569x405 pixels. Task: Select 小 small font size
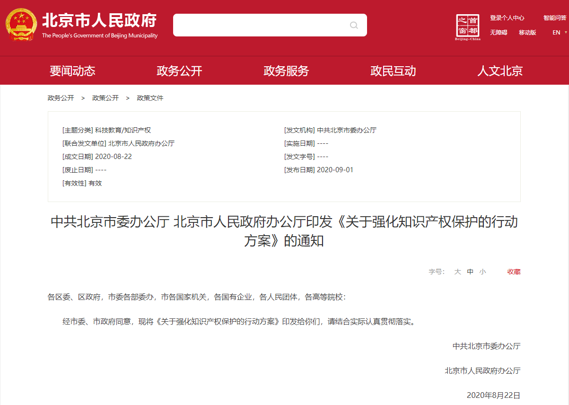pyautogui.click(x=482, y=272)
